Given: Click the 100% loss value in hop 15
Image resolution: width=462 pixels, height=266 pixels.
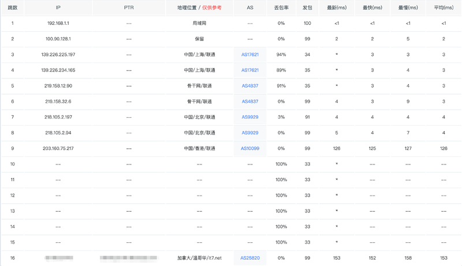Looking at the screenshot, I should point(281,242).
